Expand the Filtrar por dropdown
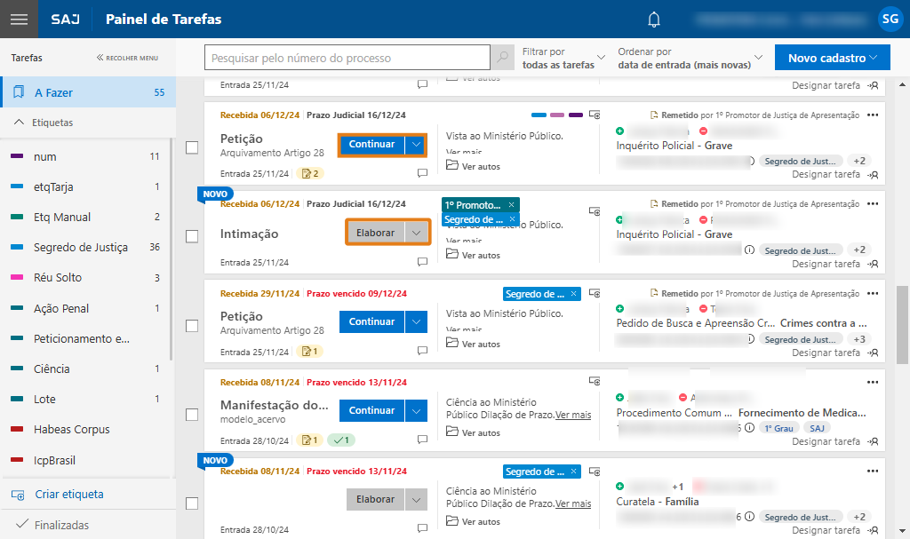This screenshot has width=910, height=539. (564, 59)
